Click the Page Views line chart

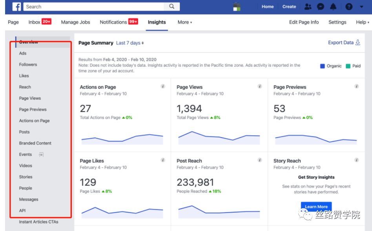(219, 138)
